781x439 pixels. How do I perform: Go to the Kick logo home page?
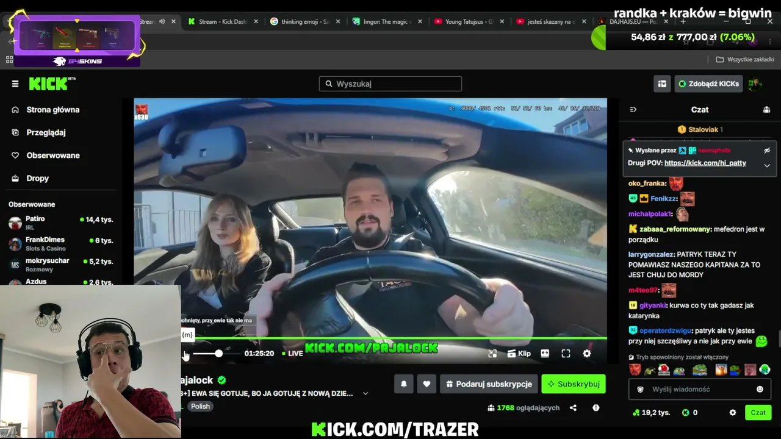(x=52, y=84)
